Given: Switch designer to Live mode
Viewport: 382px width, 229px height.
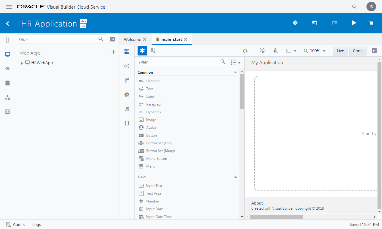Looking at the screenshot, I should [x=341, y=51].
